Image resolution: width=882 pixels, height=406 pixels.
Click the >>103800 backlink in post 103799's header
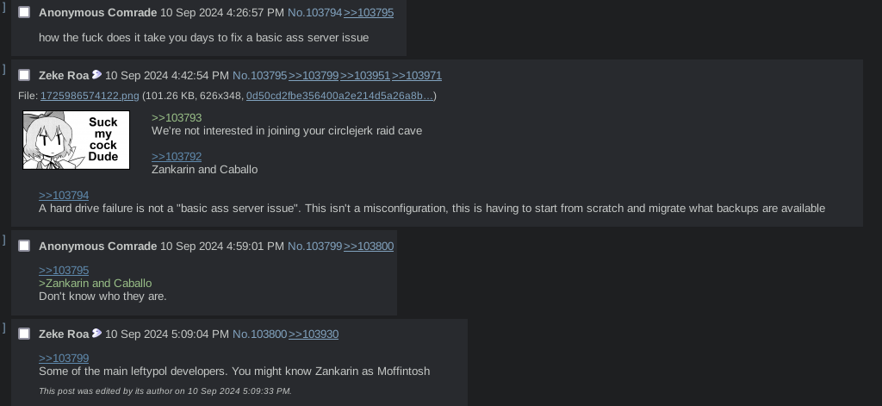(x=369, y=247)
